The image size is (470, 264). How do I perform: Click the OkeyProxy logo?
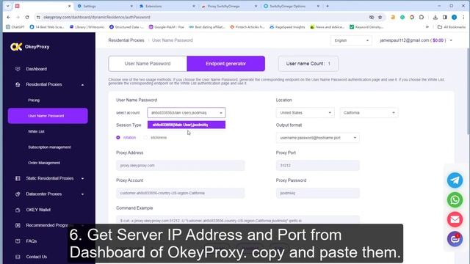point(30,47)
